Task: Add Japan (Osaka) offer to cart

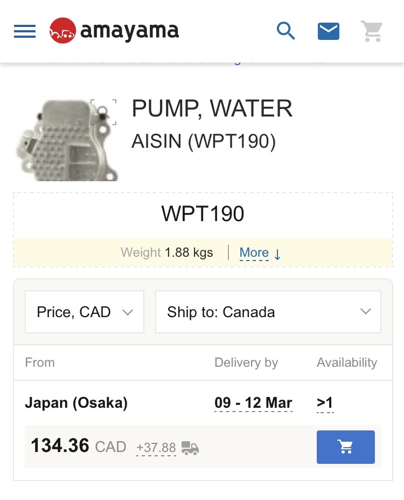Action: pyautogui.click(x=345, y=447)
